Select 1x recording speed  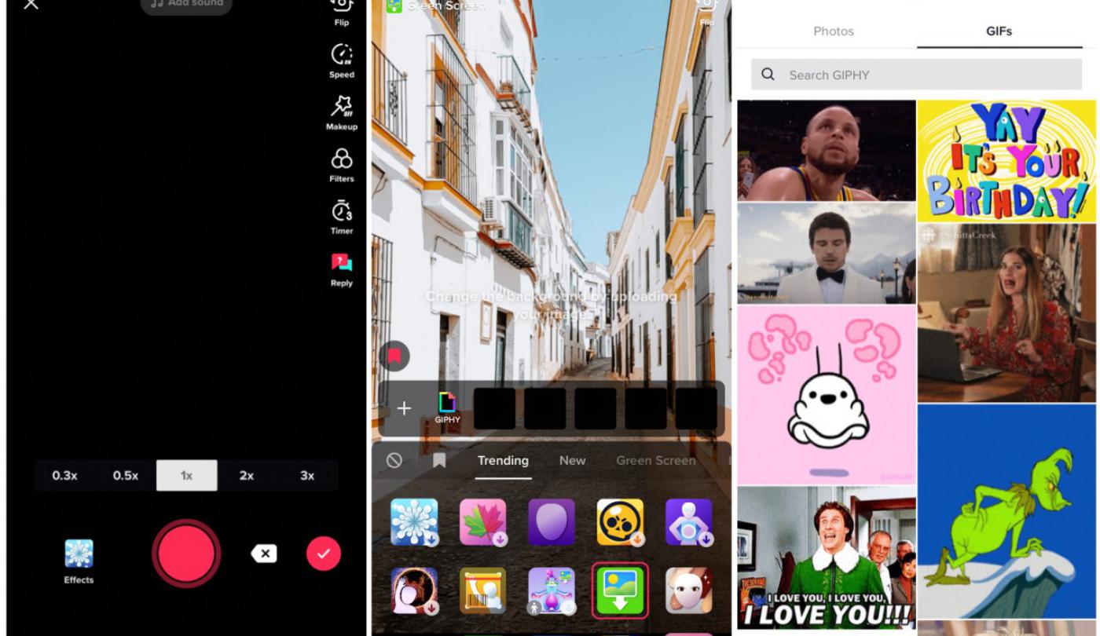click(x=187, y=476)
